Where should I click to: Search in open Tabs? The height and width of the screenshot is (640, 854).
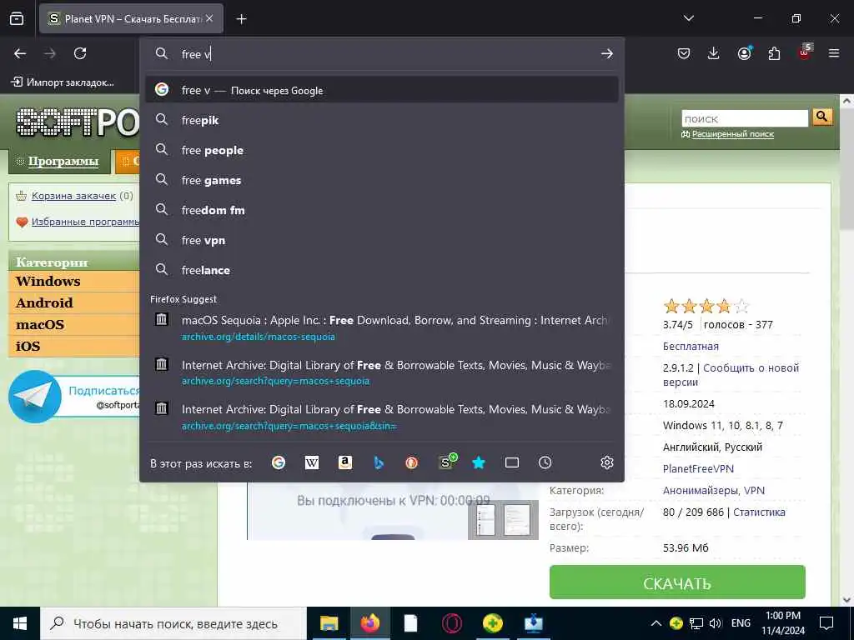512,462
